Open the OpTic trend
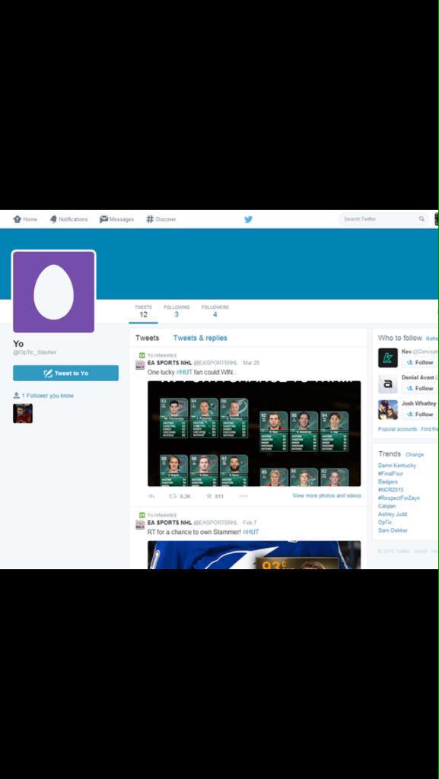This screenshot has height=779, width=439. coord(385,522)
